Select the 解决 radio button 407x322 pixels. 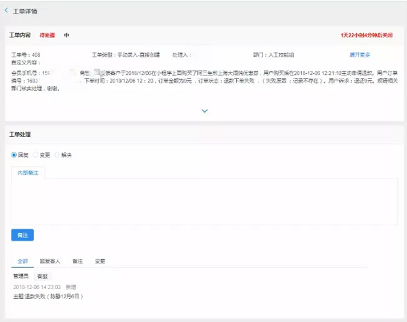(57, 155)
